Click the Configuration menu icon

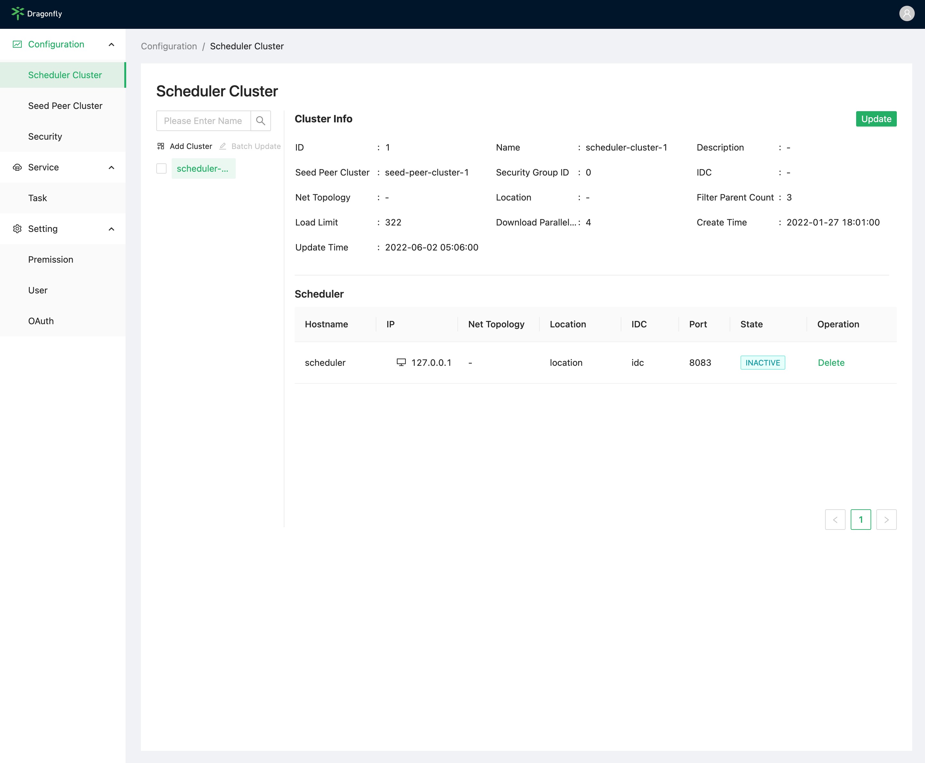(x=17, y=44)
